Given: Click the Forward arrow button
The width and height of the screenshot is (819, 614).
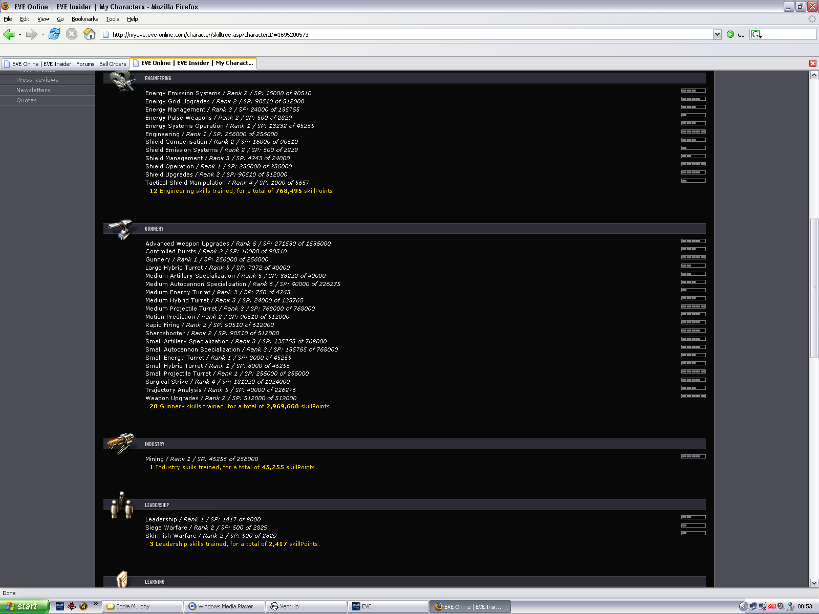Looking at the screenshot, I should (32, 34).
